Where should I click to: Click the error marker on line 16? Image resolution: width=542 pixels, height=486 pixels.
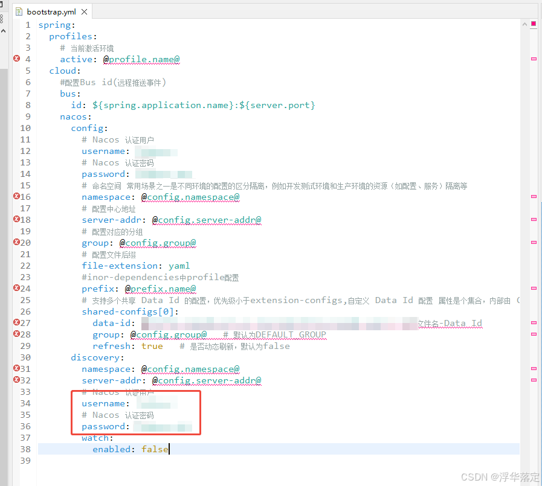pos(16,196)
